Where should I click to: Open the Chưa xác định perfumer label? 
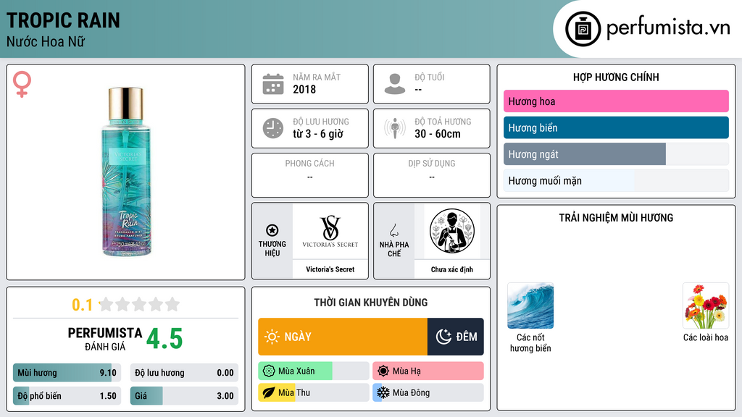(452, 269)
